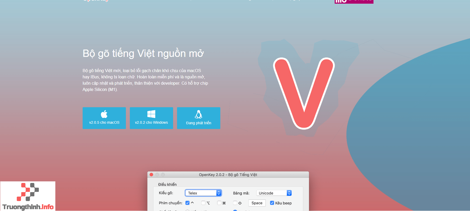Click the 'Bảng mã:' label

pyautogui.click(x=241, y=193)
